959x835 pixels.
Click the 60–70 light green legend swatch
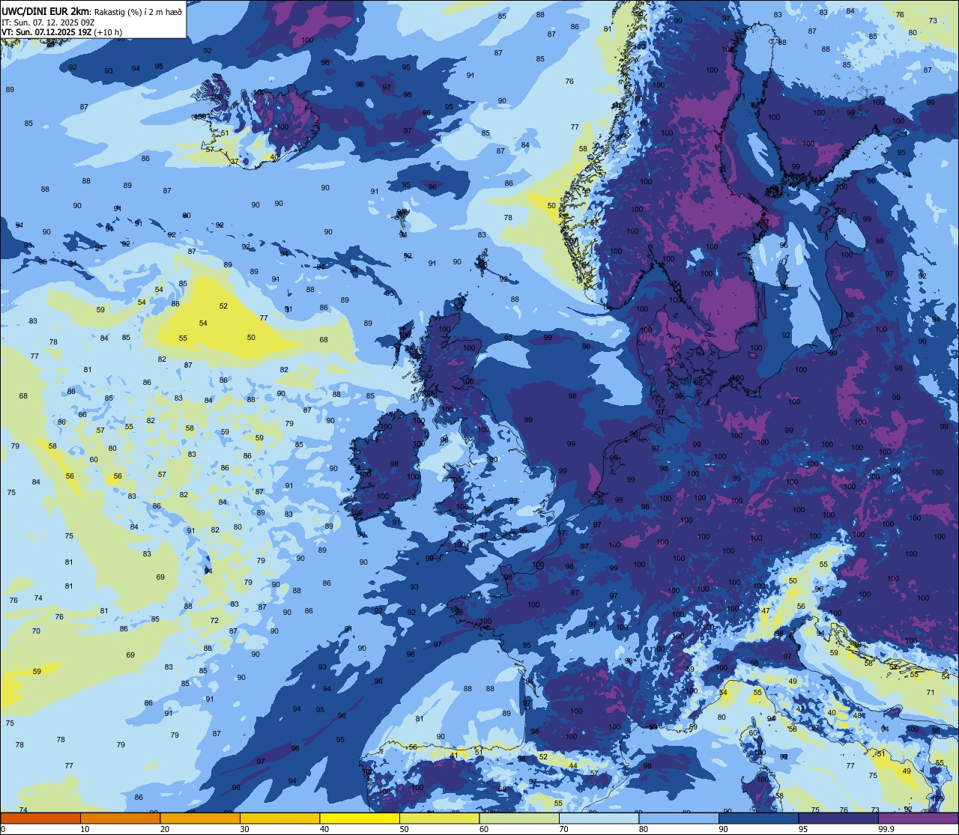(x=519, y=818)
